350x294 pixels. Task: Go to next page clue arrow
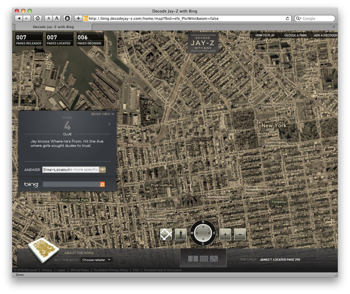pyautogui.click(x=109, y=124)
